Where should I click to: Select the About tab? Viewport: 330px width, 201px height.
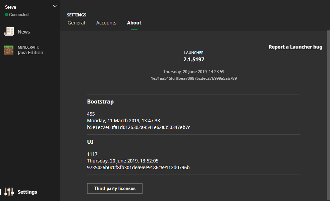click(134, 23)
